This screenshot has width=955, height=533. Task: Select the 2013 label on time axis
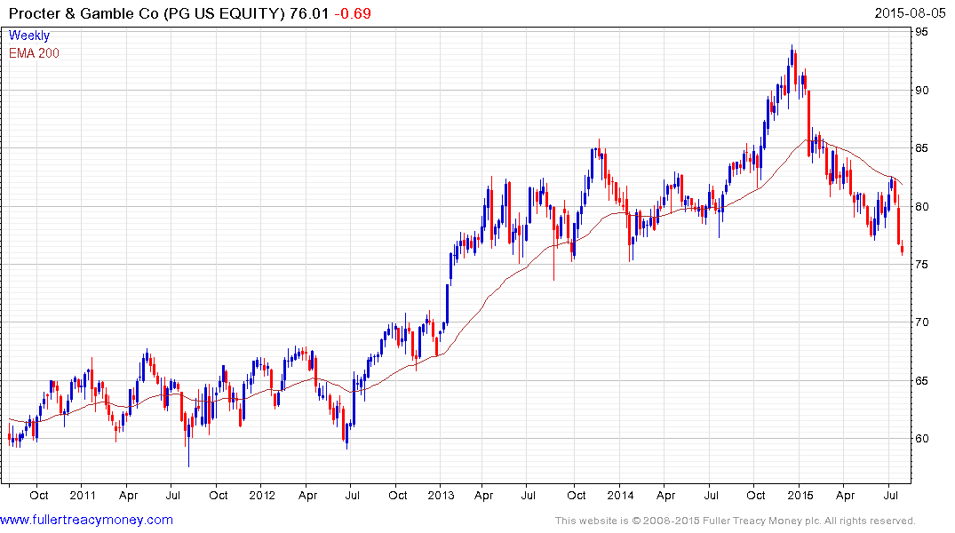(x=441, y=495)
